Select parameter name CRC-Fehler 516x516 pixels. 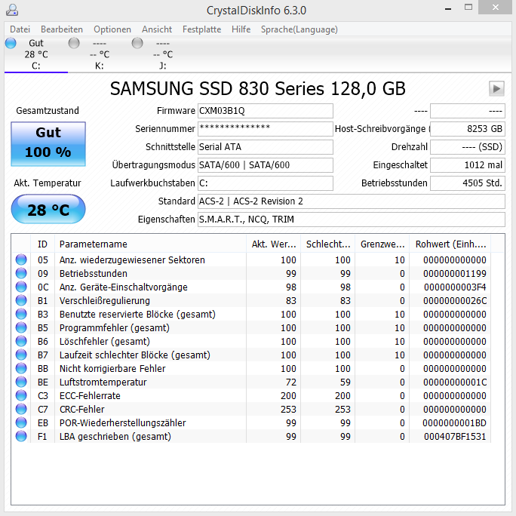click(x=82, y=409)
